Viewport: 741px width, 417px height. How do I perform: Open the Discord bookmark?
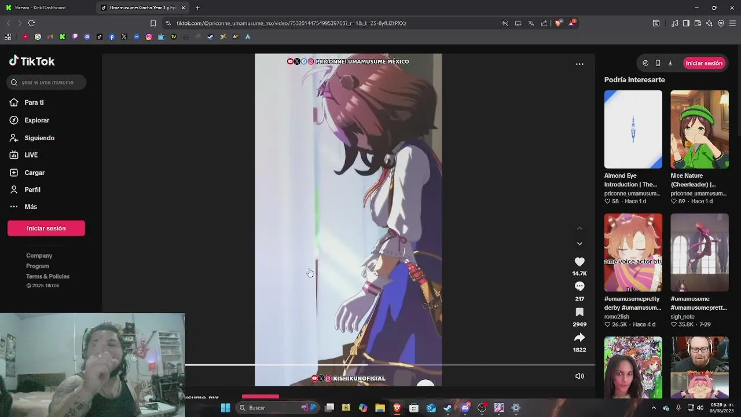pyautogui.click(x=87, y=36)
